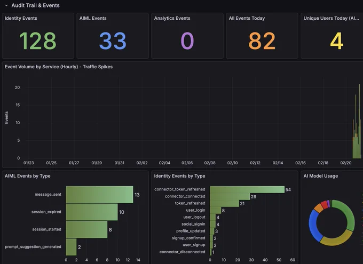Click the connector_connected label
The height and width of the screenshot is (264, 363).
coord(185,196)
